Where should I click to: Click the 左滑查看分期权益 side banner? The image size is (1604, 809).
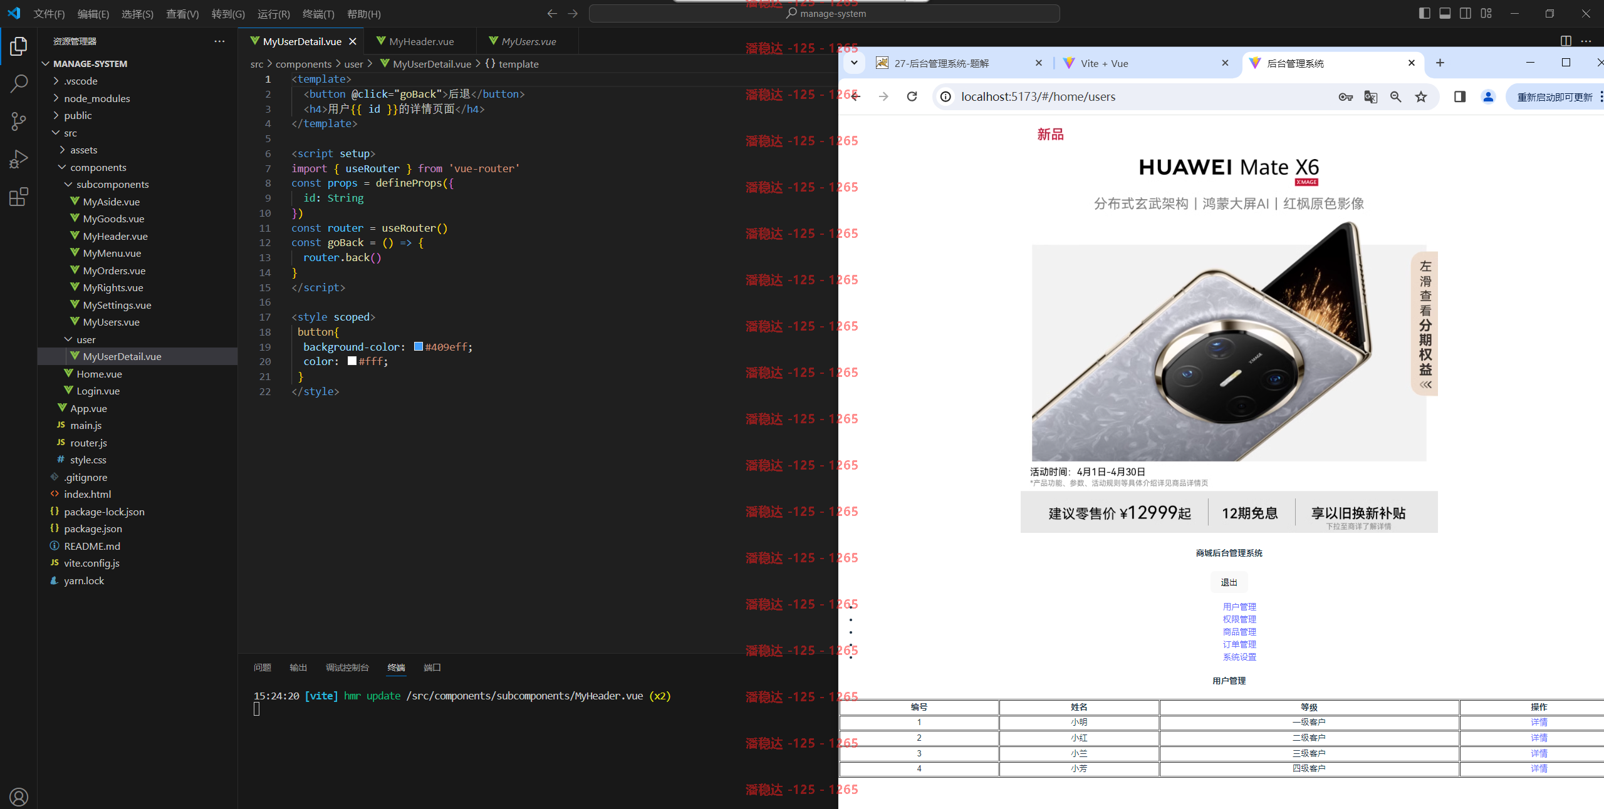tap(1425, 324)
